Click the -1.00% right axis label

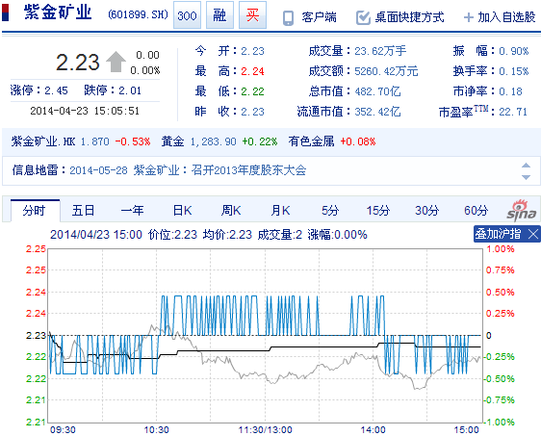(x=499, y=422)
